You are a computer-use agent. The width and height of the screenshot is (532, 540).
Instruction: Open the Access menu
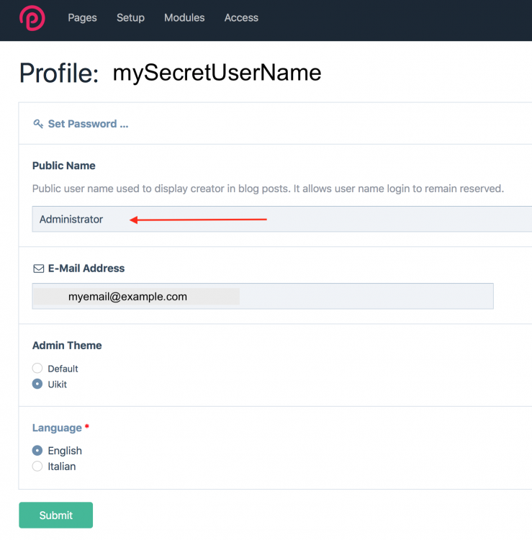241,18
